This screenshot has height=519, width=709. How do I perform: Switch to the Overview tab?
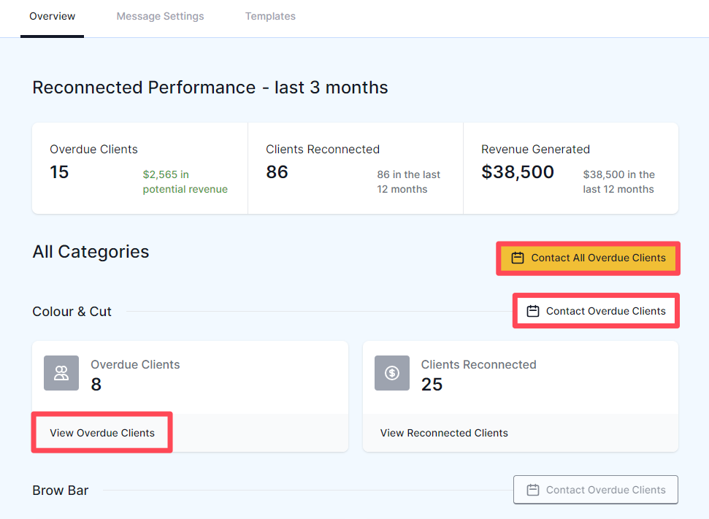pyautogui.click(x=52, y=16)
